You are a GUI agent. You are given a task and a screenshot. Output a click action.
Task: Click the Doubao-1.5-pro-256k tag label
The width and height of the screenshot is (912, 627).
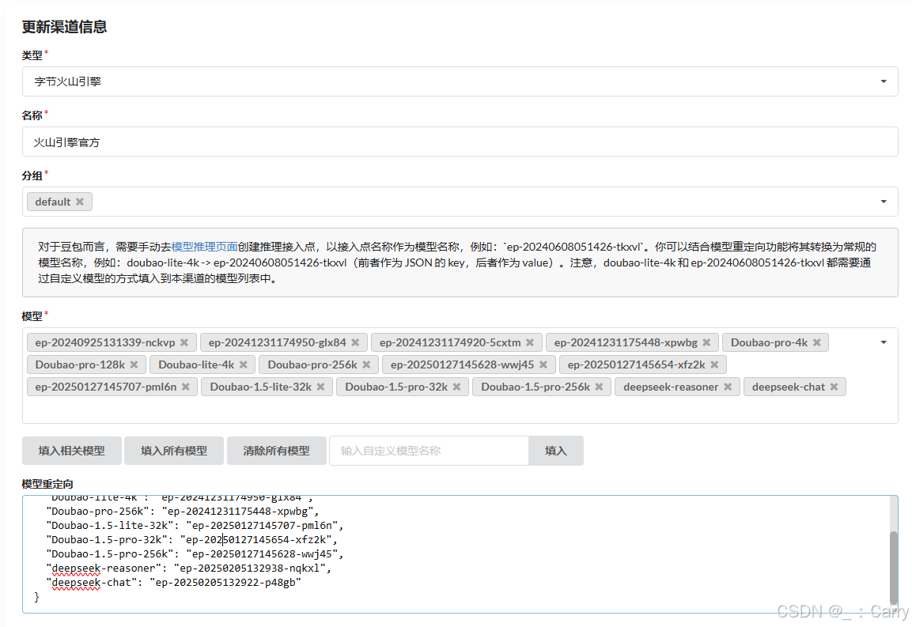point(535,387)
